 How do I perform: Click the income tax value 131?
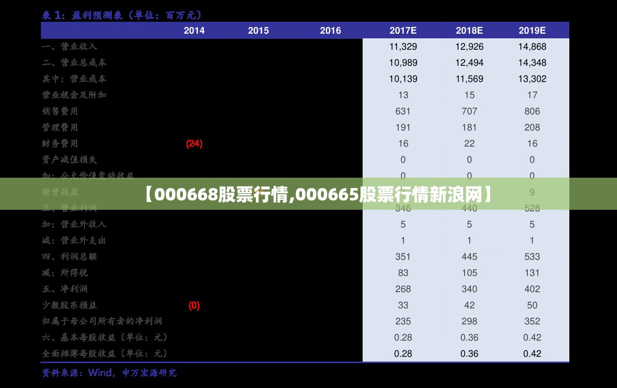(x=532, y=272)
